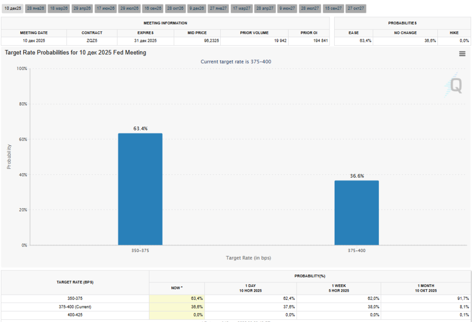Open the chart context hamburger menu

(x=462, y=54)
